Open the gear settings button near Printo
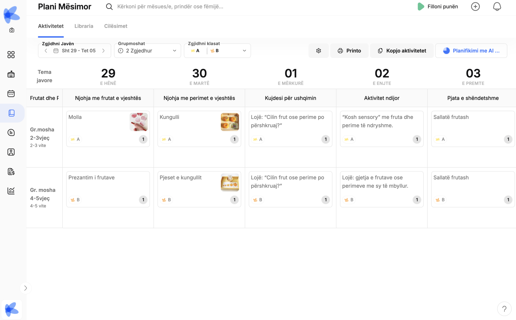Image resolution: width=516 pixels, height=320 pixels. point(318,51)
